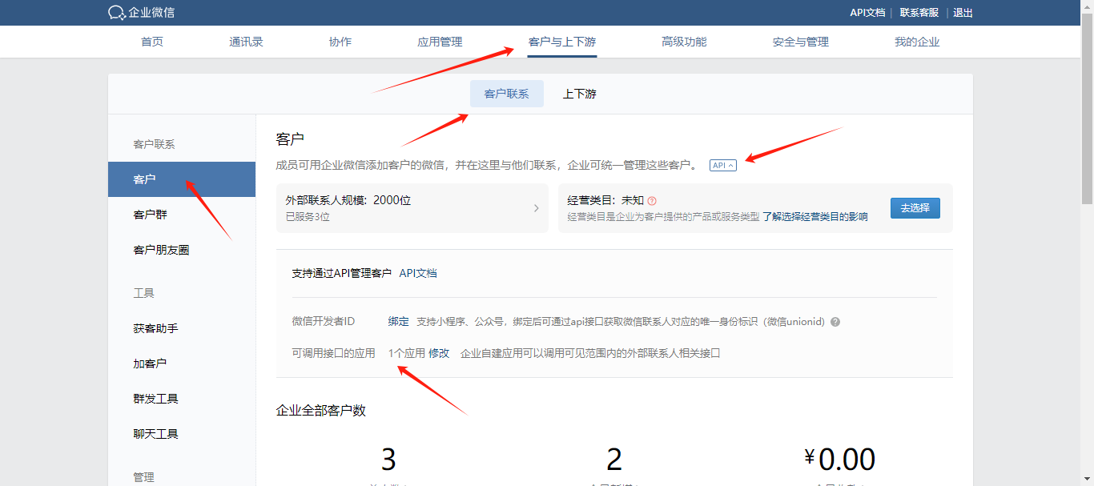Select the 客户联系 sub-tab

coord(507,94)
